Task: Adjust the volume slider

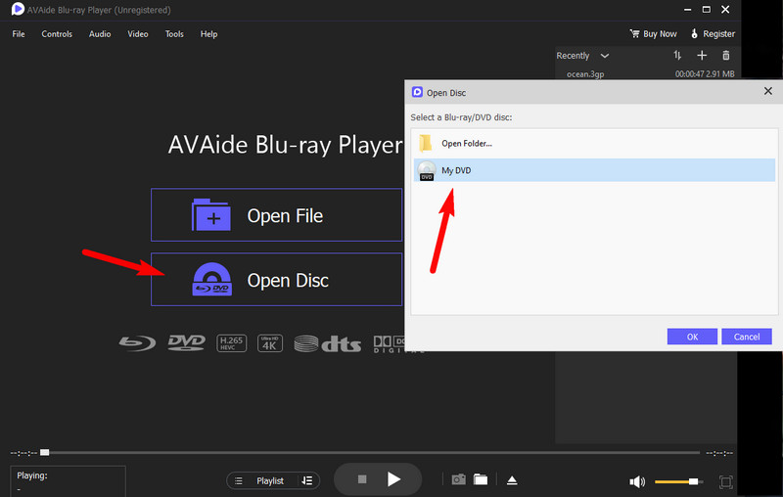Action: coord(678,481)
